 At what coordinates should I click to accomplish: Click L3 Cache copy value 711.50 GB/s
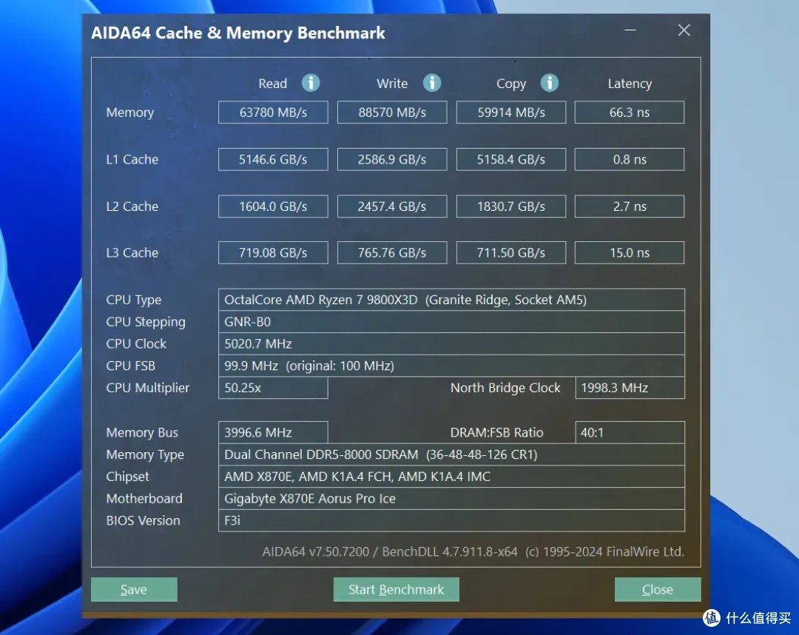click(x=511, y=253)
